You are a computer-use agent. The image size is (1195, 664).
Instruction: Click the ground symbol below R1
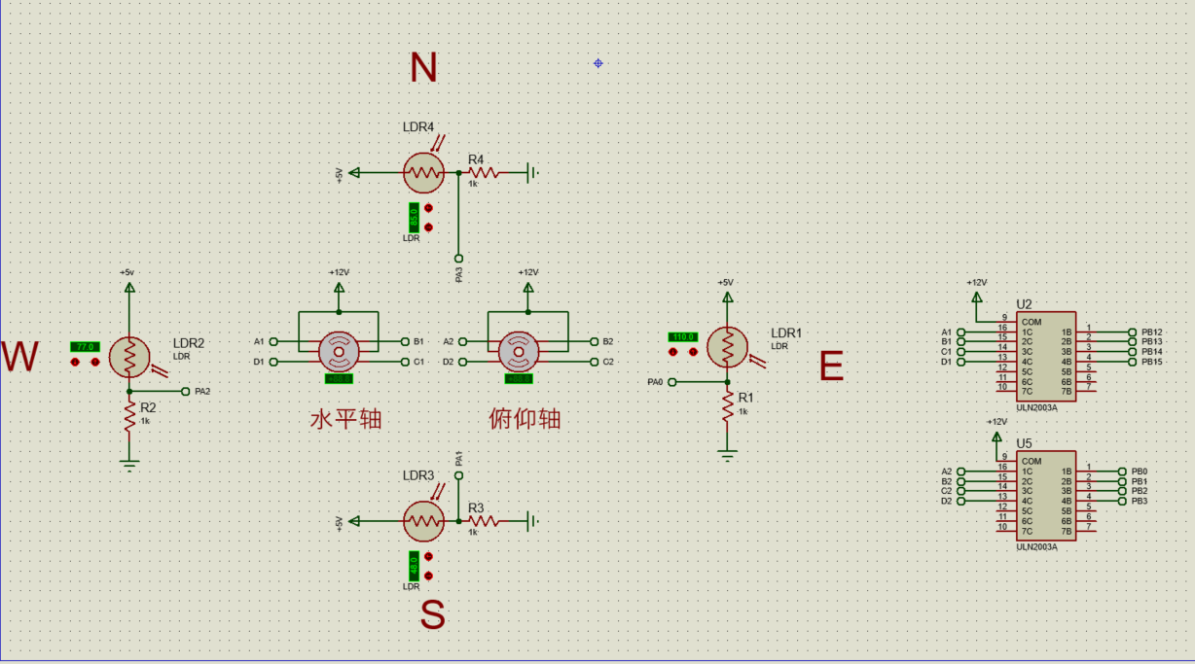727,455
